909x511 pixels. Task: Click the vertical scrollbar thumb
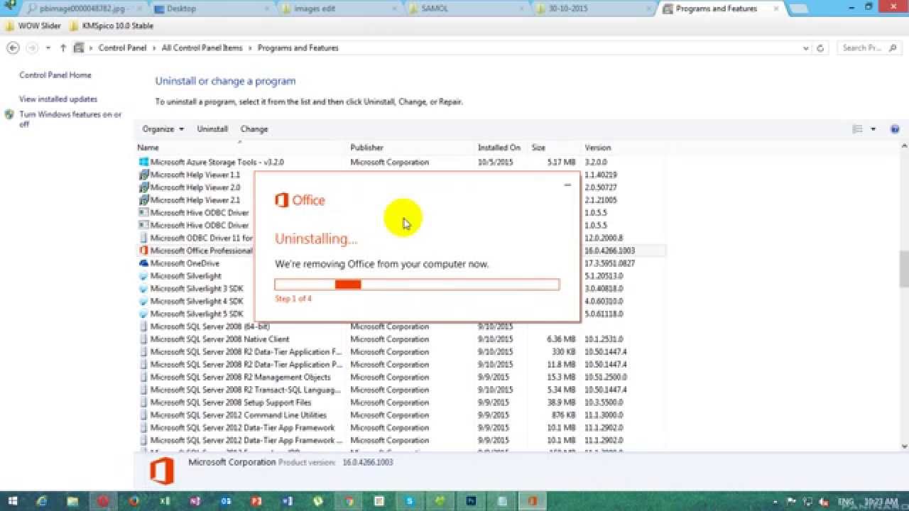pos(904,268)
